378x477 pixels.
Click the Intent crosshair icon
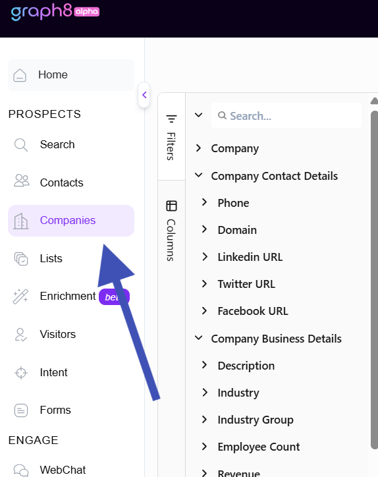[x=21, y=373]
